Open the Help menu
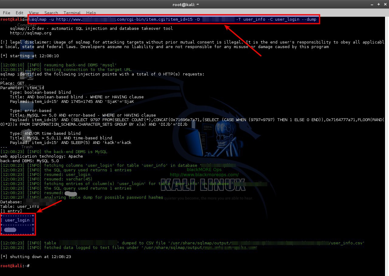This screenshot has height=276, width=389. (91, 13)
